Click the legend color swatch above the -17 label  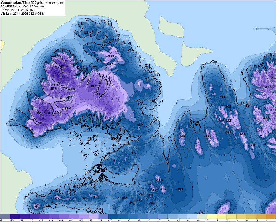tap(44, 216)
